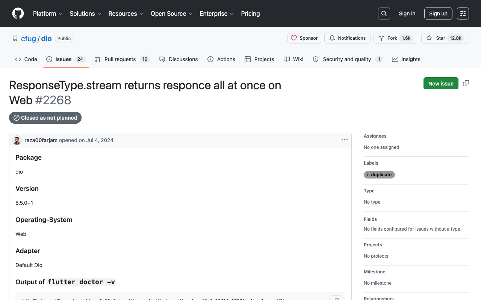The height and width of the screenshot is (300, 481).
Task: Open the GitHub homepage logo
Action: click(18, 13)
